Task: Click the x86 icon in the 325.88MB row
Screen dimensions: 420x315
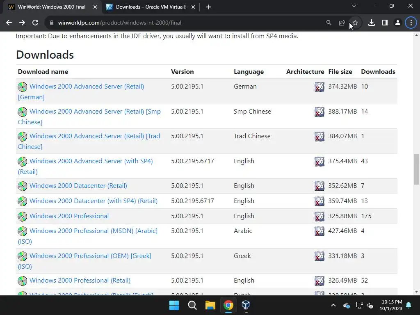Action: (x=319, y=216)
